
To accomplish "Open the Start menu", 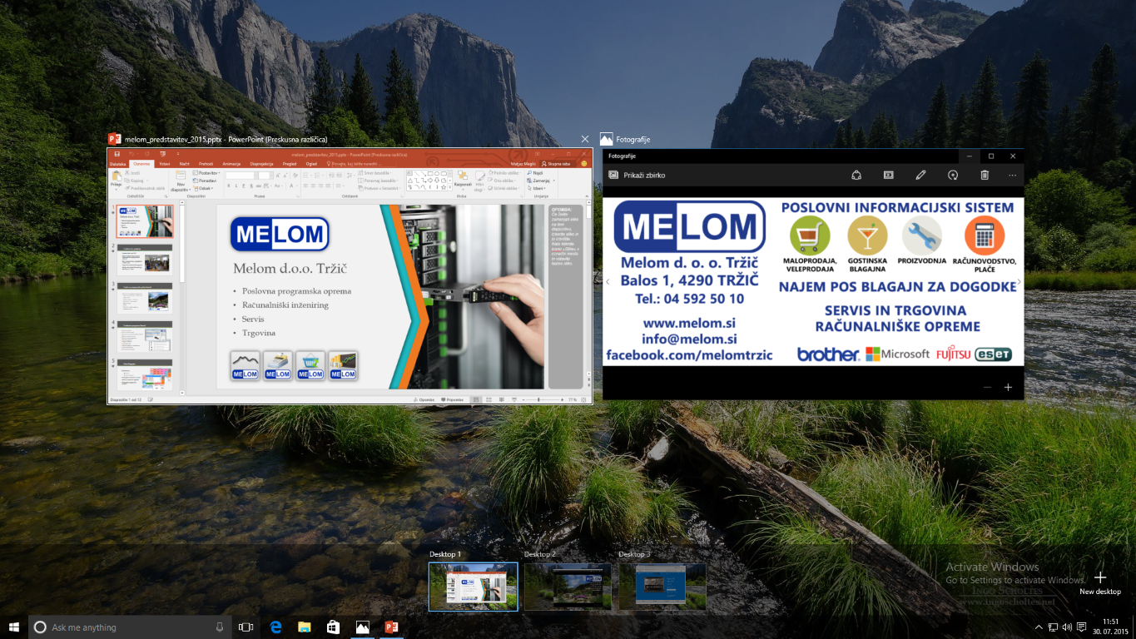I will click(x=14, y=627).
